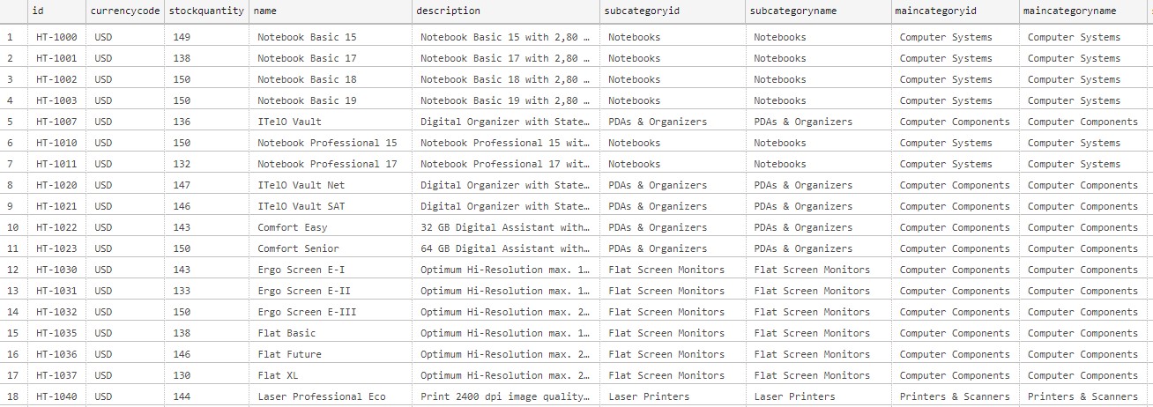1153x407 pixels.
Task: Click the name column header
Action: pyautogui.click(x=331, y=11)
